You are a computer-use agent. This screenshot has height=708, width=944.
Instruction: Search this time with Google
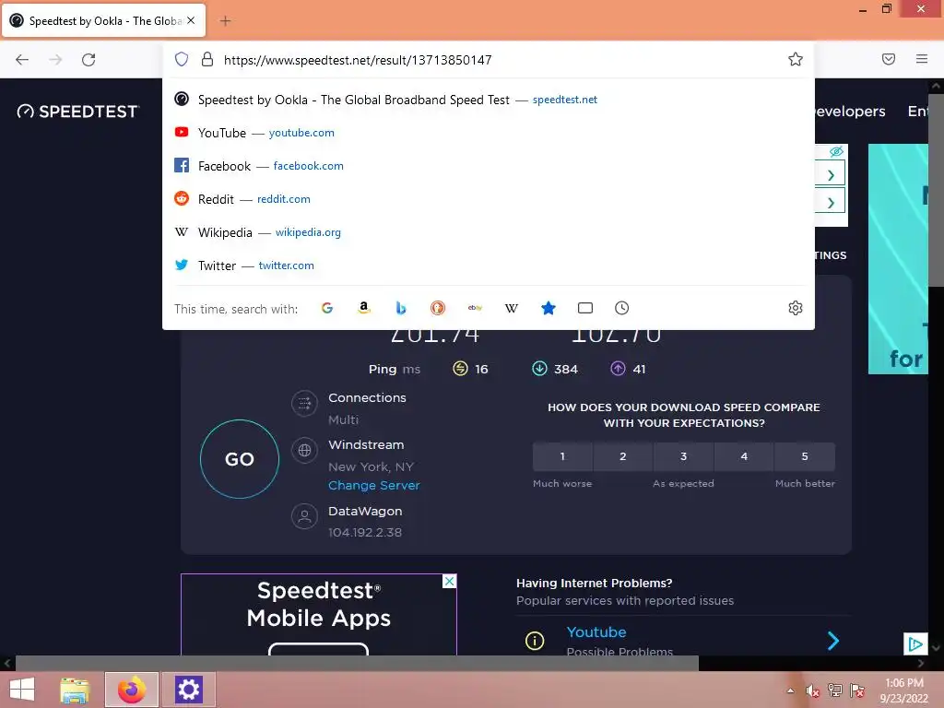327,308
